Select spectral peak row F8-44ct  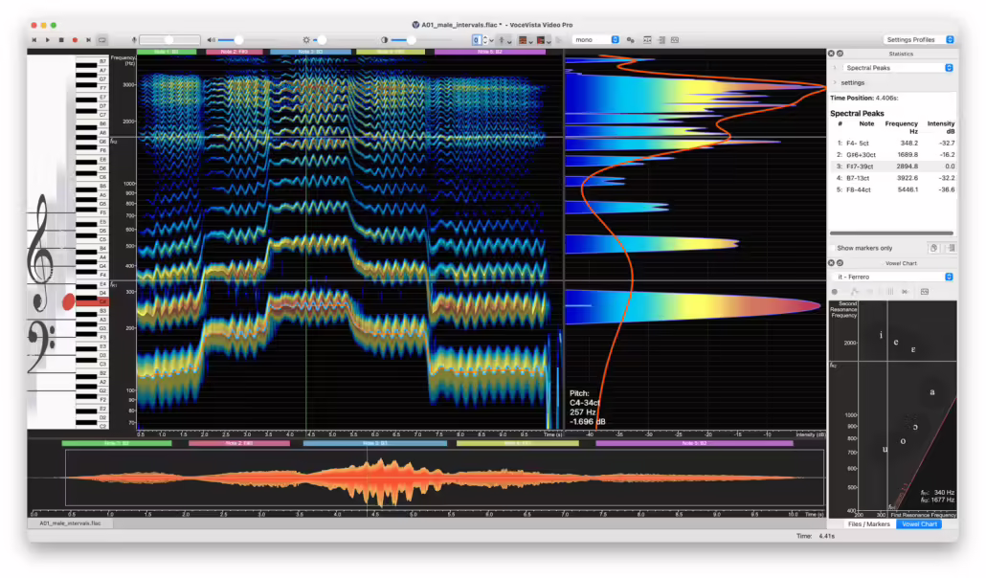click(895, 189)
